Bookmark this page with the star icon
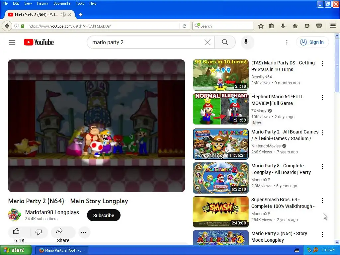 pyautogui.click(x=261, y=26)
